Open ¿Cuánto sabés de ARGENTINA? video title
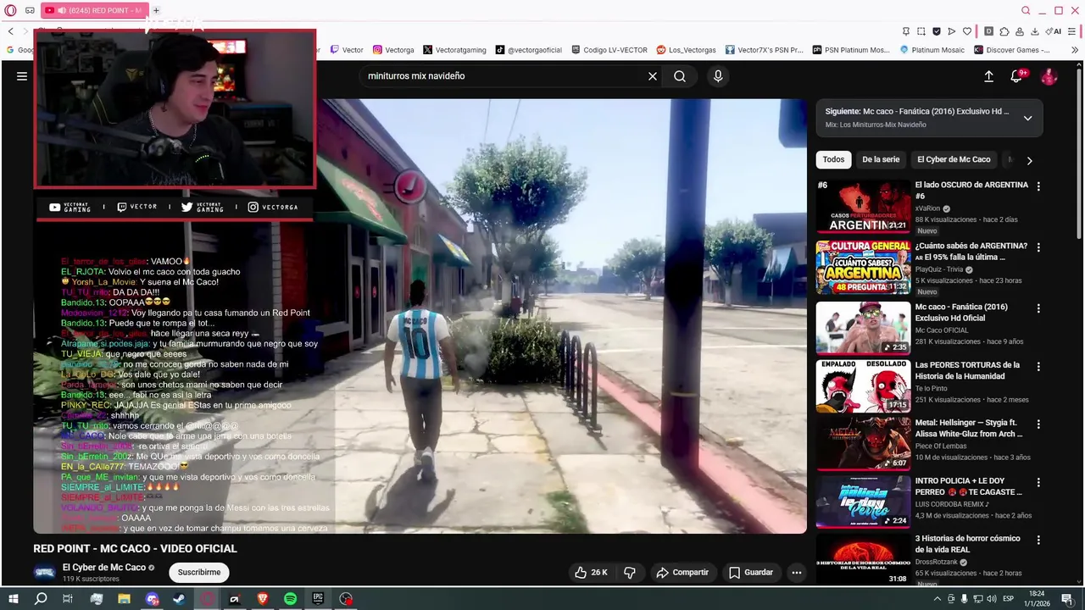Screen dimensions: 1085x610 pos(971,252)
